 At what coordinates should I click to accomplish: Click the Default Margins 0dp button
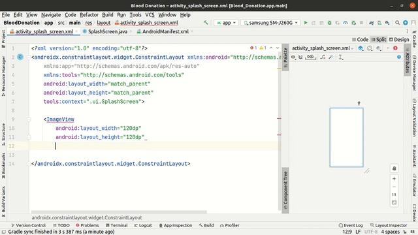[x=310, y=57]
